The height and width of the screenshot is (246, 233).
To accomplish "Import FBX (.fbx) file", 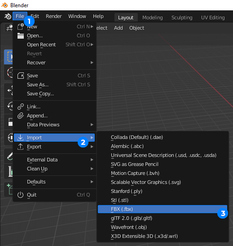I will point(163,209).
